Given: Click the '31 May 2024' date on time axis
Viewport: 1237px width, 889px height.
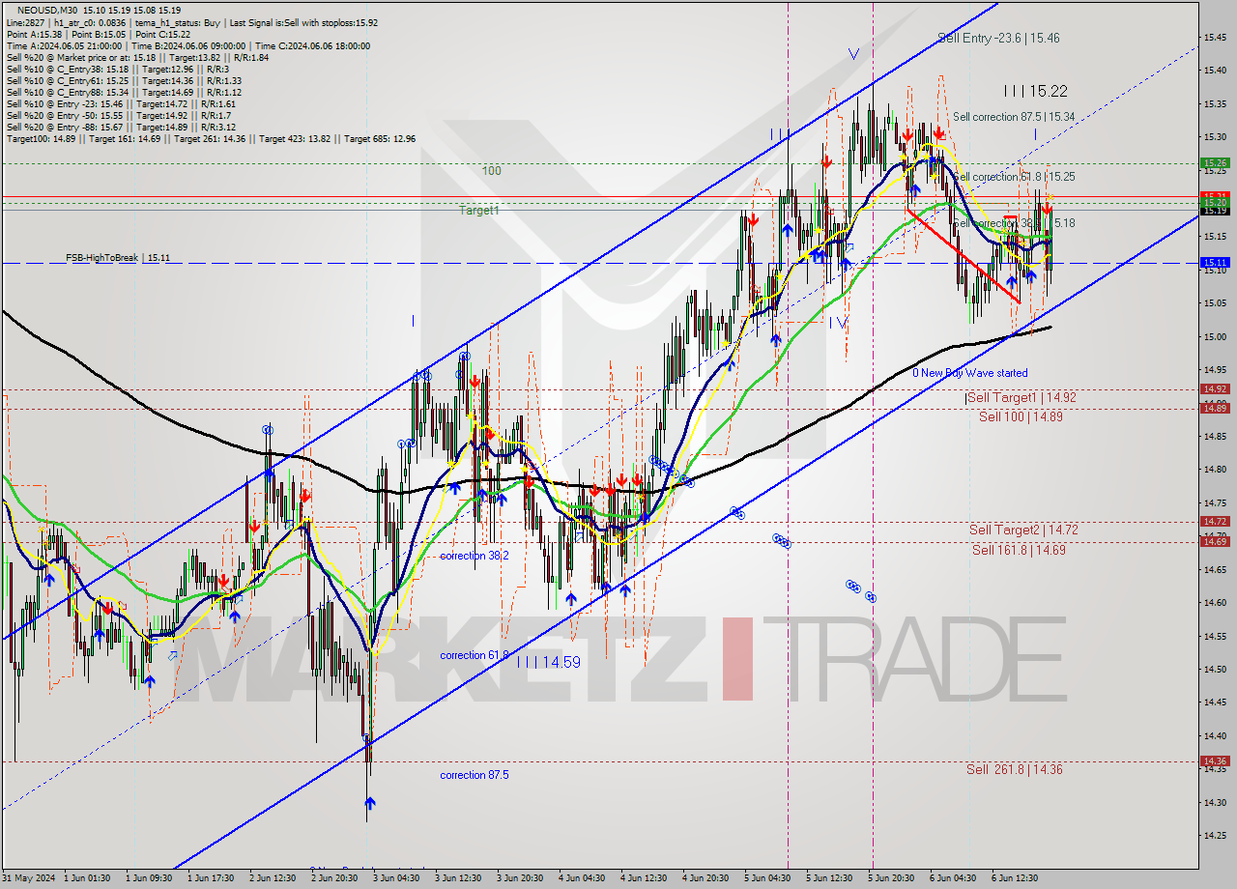Looking at the screenshot, I should pyautogui.click(x=29, y=878).
